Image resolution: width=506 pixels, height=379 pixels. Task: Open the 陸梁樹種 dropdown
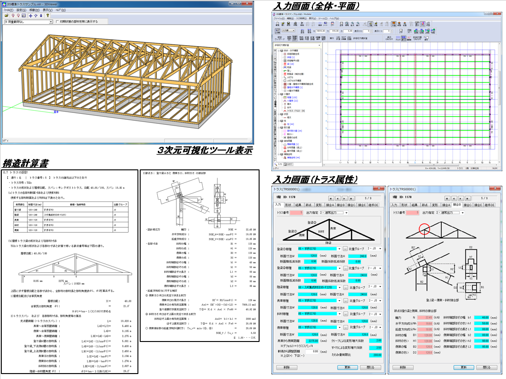(319, 287)
